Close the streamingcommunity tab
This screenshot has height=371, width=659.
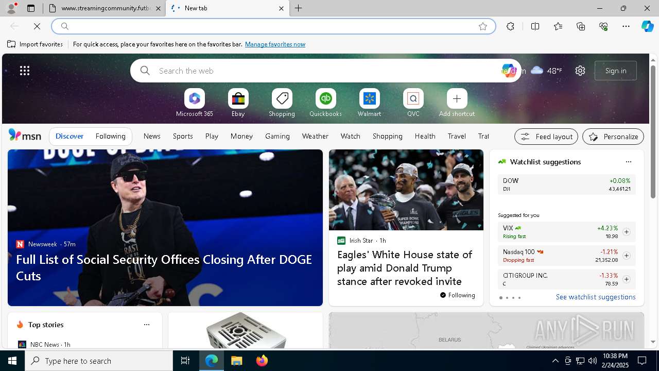coord(158,8)
